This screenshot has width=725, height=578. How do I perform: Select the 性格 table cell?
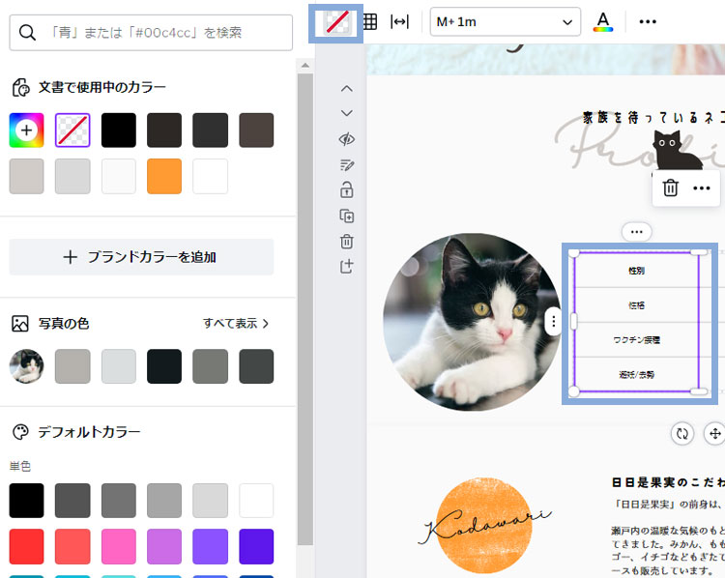[x=636, y=305]
